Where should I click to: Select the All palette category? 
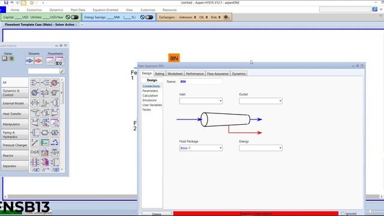point(14,83)
